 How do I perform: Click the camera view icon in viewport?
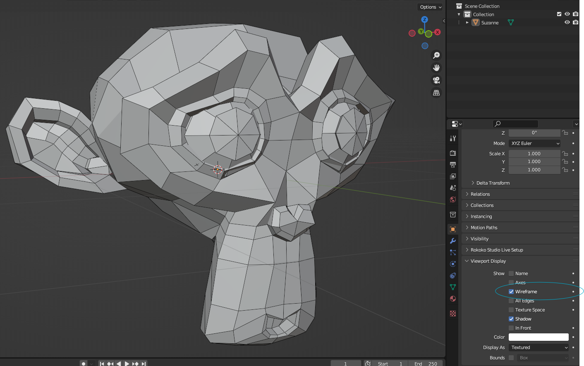pyautogui.click(x=436, y=80)
